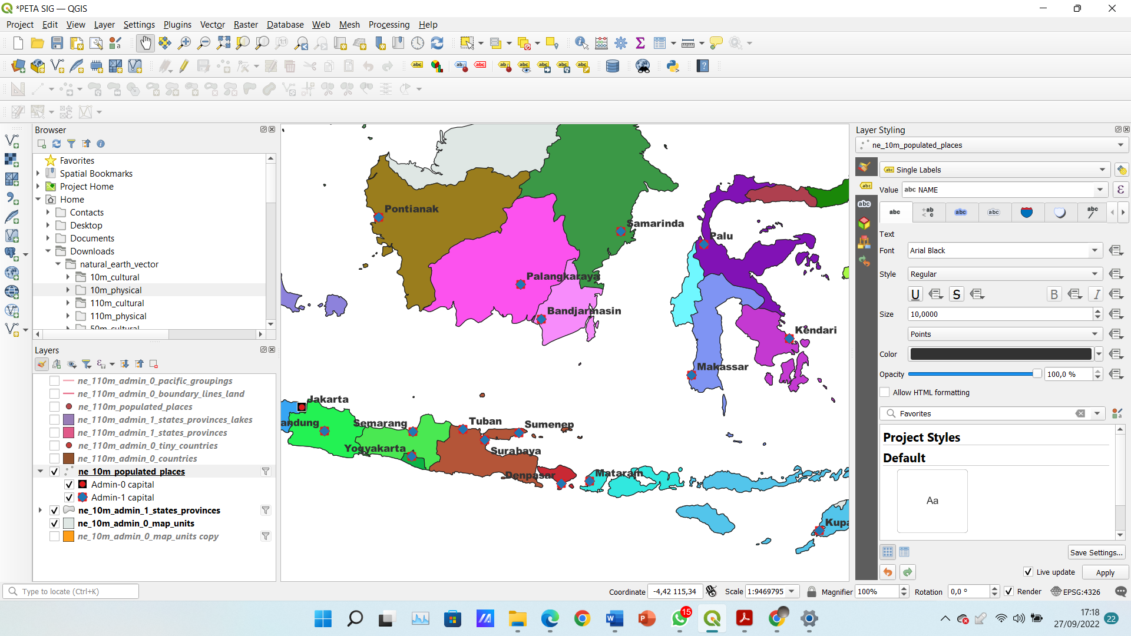1131x636 pixels.
Task: Uncheck the Admin-0 capital legend checkbox
Action: click(x=69, y=485)
